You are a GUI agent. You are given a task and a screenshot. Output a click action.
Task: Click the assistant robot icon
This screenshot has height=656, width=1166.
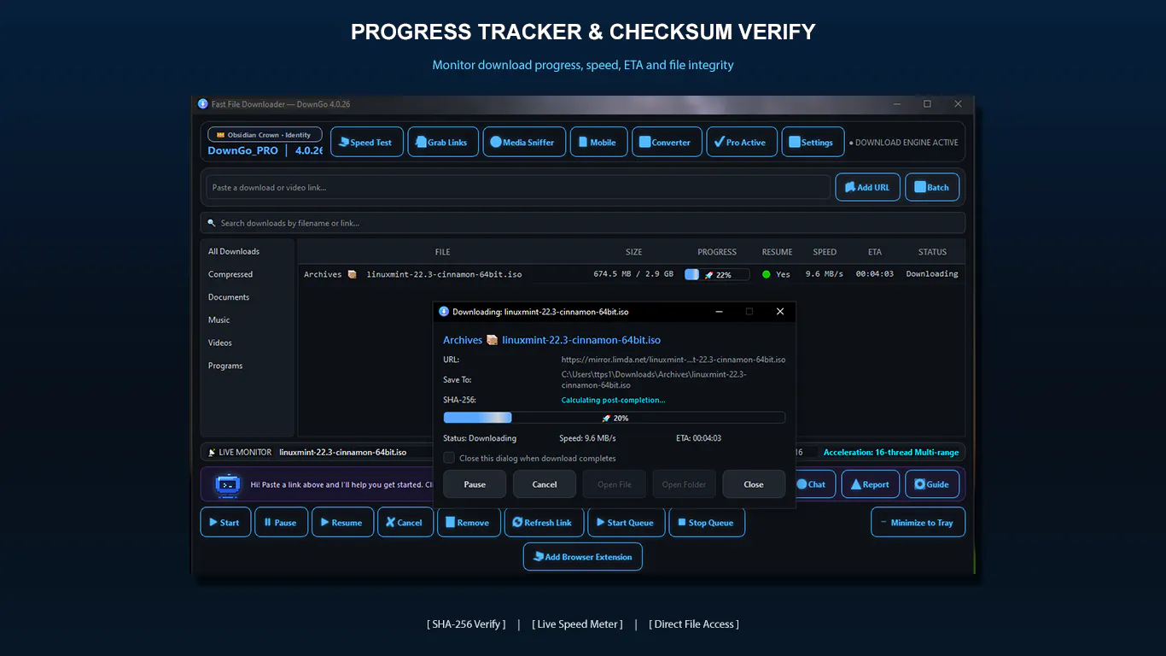227,484
